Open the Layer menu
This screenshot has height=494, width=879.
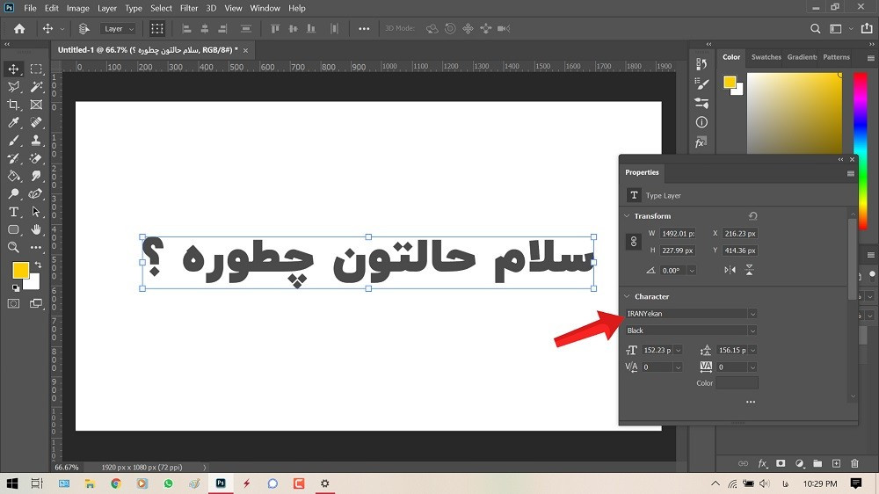(x=107, y=8)
